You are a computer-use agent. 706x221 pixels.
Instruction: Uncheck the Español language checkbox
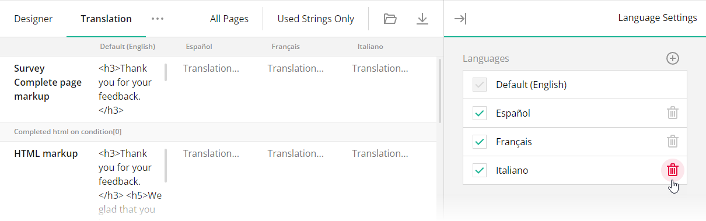(480, 113)
